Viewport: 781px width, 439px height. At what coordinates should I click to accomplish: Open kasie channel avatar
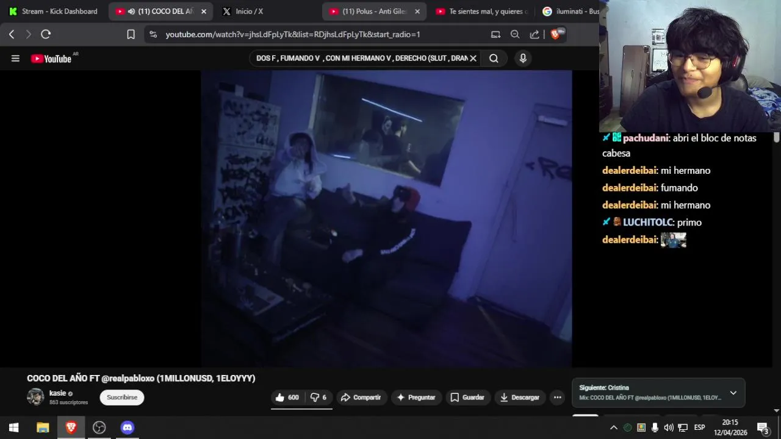click(x=35, y=397)
